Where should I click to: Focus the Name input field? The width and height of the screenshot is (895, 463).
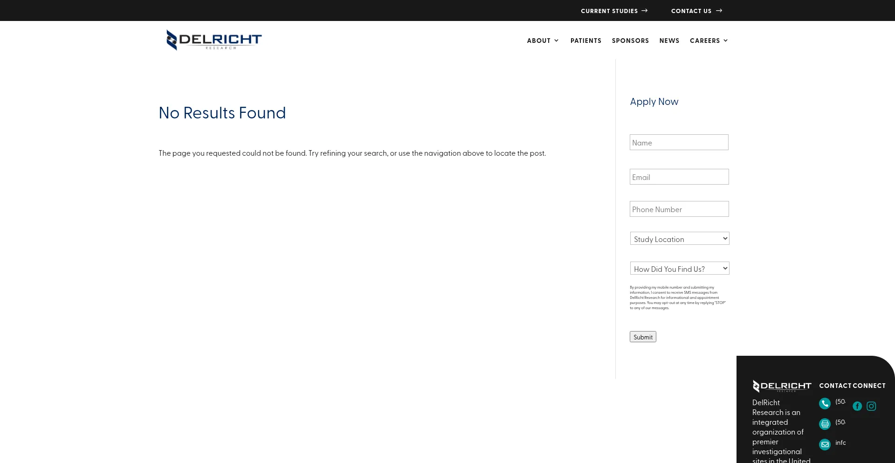[679, 142]
